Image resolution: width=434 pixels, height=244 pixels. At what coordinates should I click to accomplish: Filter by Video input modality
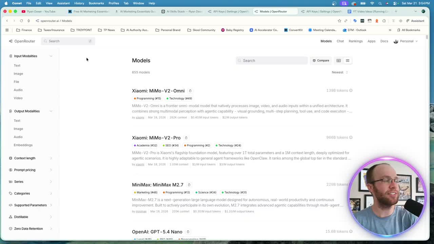point(18,98)
